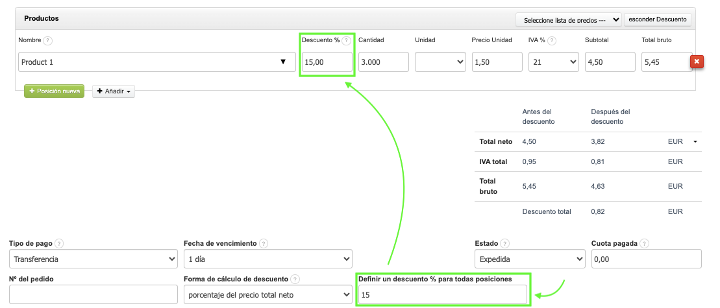This screenshot has width=720, height=308.
Task: Open the Añadir dropdown button
Action: 114,91
